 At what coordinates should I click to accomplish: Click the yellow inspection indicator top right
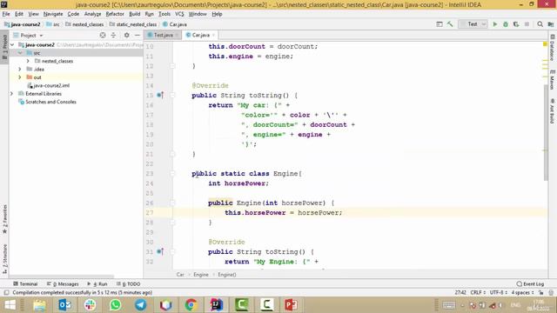(x=545, y=44)
